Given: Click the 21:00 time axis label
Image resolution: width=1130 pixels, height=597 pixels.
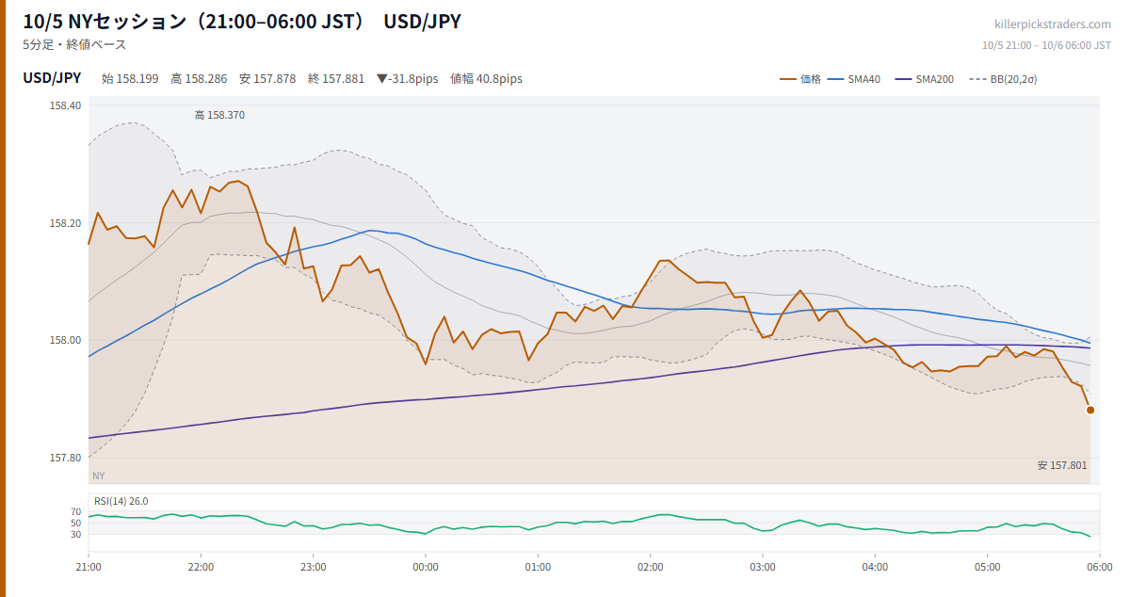Looking at the screenshot, I should [89, 568].
